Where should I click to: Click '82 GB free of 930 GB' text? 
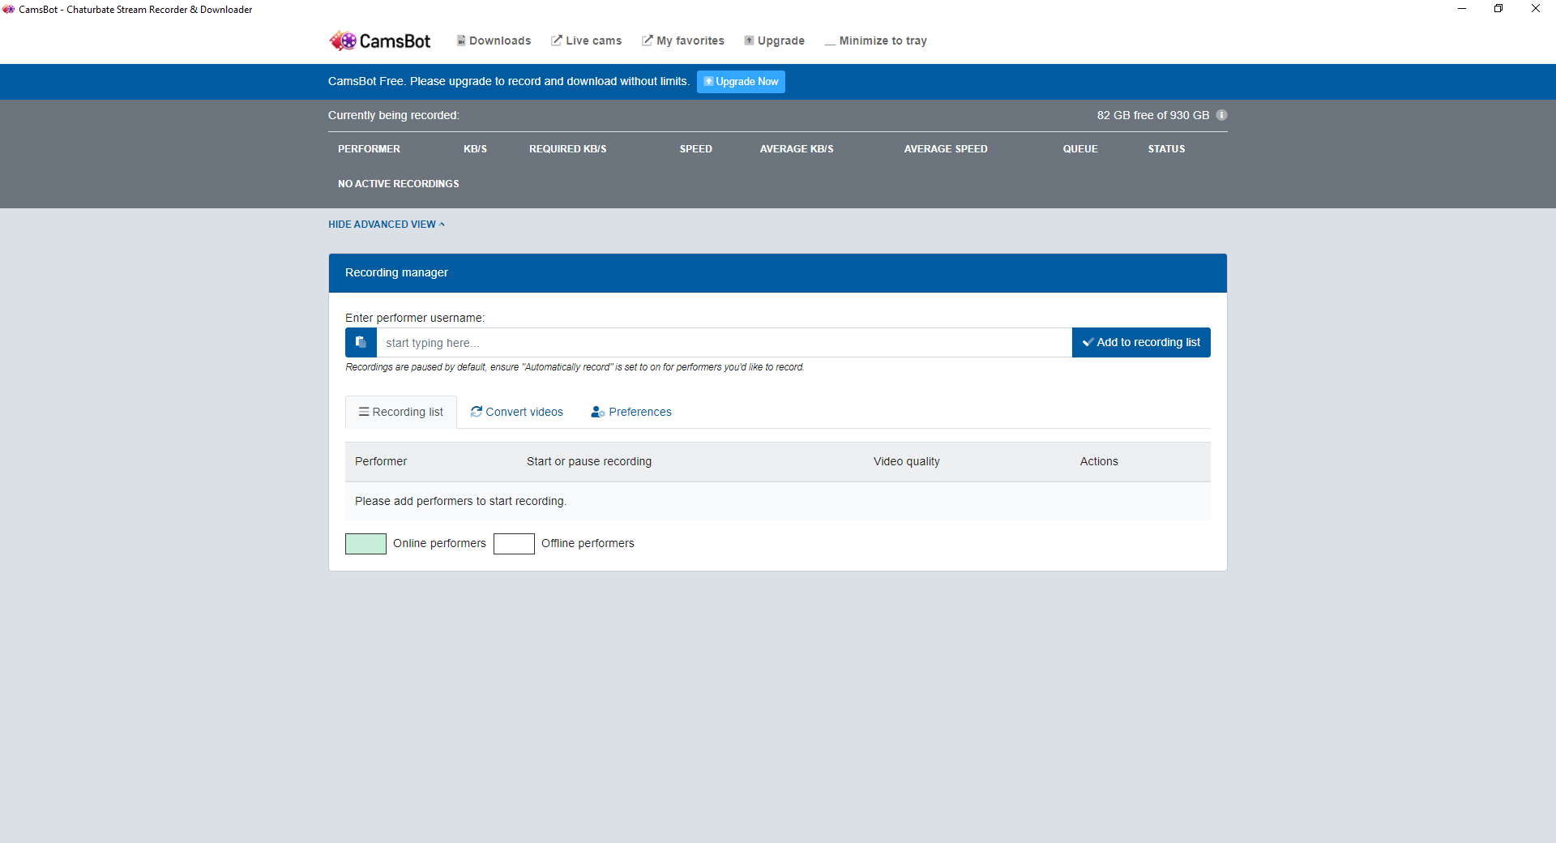pyautogui.click(x=1153, y=115)
